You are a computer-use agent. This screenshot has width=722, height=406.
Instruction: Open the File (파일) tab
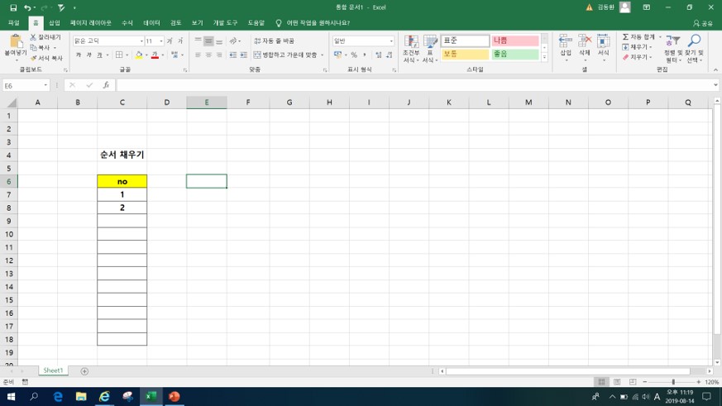click(14, 22)
